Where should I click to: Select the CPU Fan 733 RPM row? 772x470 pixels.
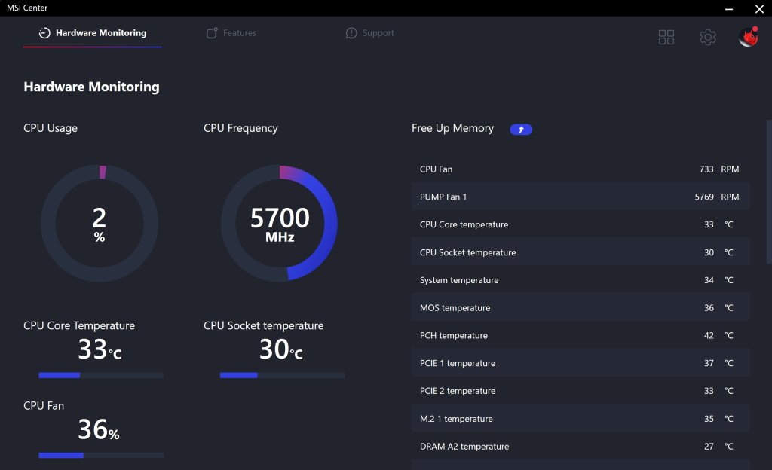point(581,169)
